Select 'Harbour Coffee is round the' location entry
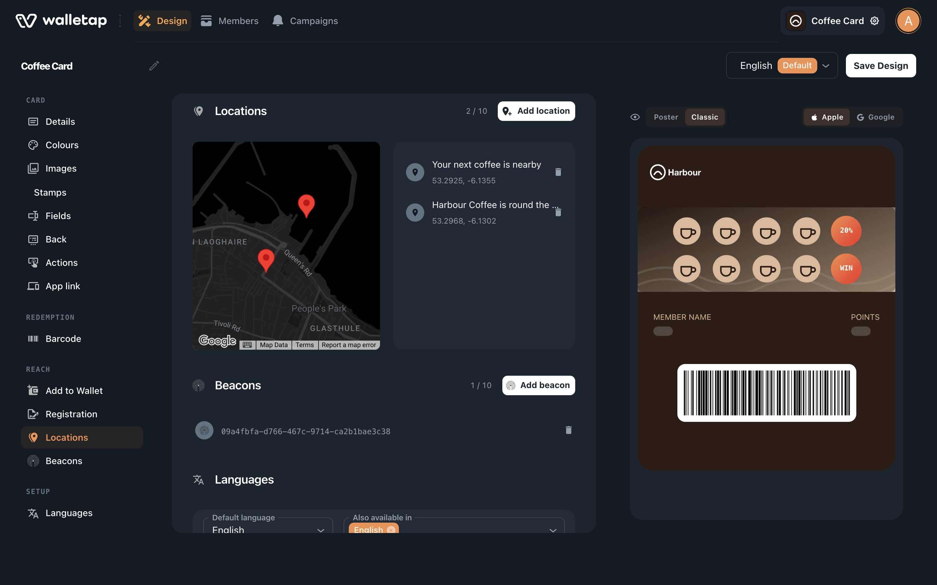 (483, 213)
